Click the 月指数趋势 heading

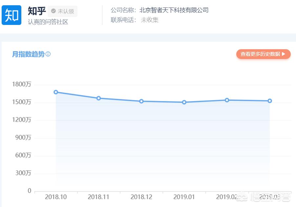(x=28, y=54)
